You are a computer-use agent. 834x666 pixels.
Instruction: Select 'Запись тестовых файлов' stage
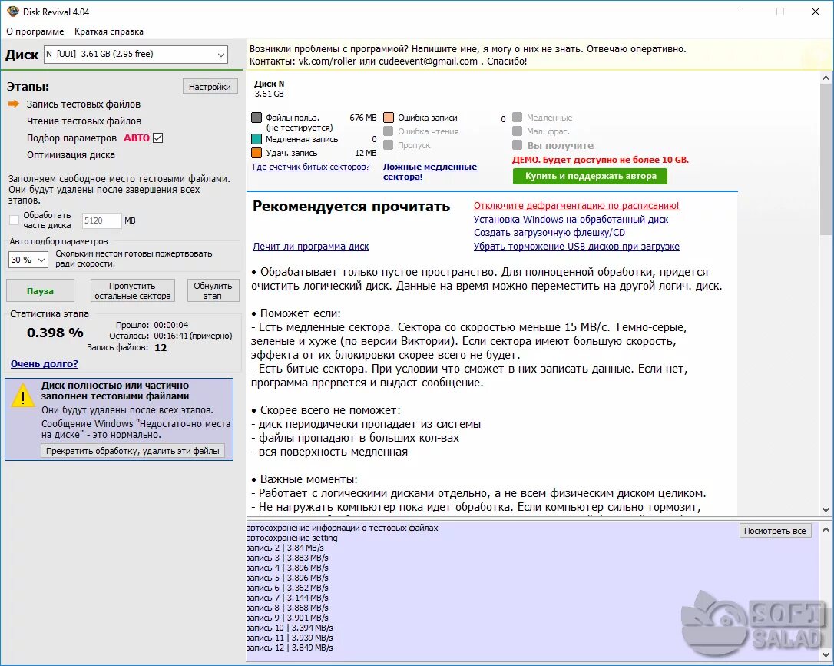84,104
